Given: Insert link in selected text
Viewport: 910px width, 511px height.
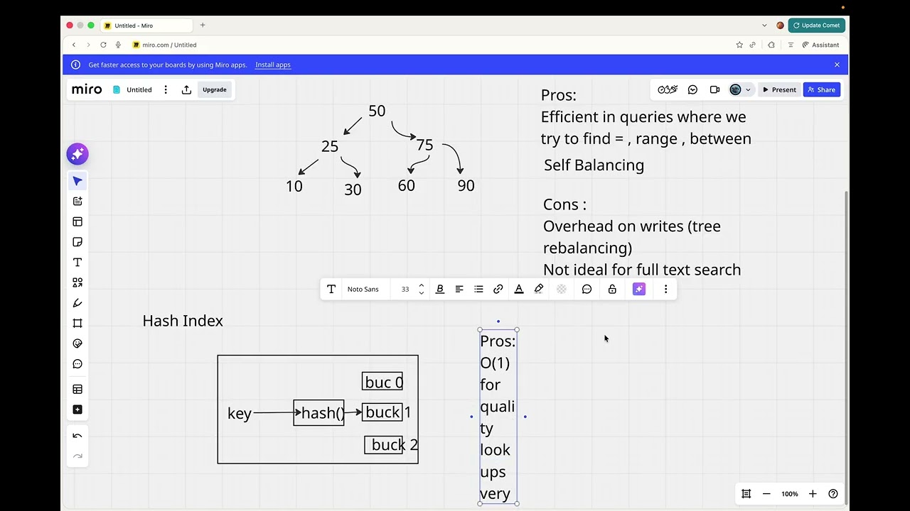Looking at the screenshot, I should tap(498, 289).
